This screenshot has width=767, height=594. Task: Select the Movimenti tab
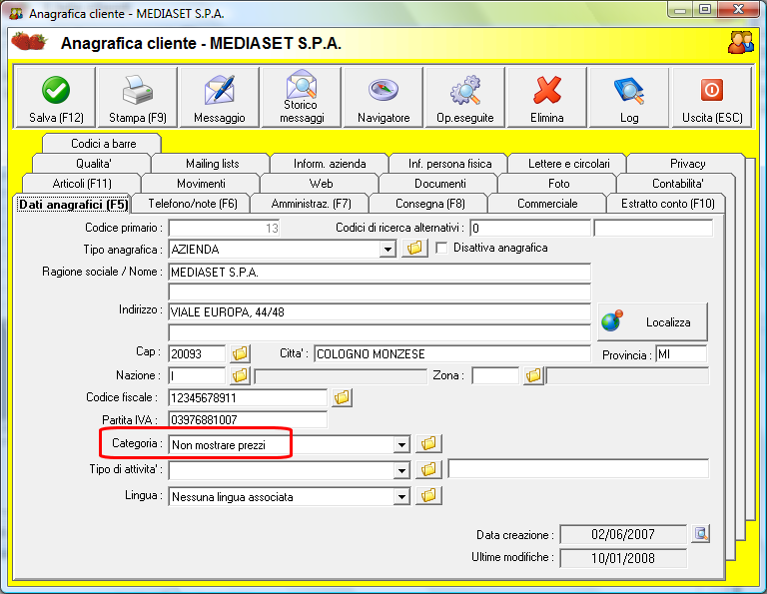click(201, 184)
